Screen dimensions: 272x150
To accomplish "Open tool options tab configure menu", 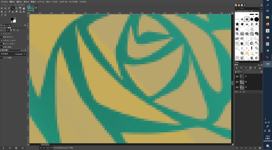I will pyautogui.click(x=25, y=25).
